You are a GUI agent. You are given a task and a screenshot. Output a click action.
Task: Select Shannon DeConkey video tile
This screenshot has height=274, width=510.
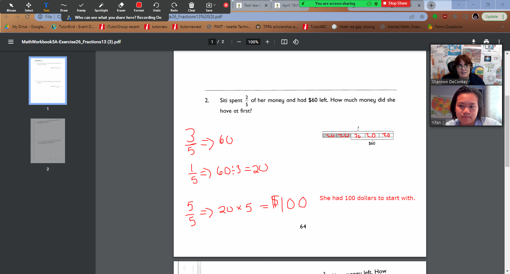click(x=466, y=64)
